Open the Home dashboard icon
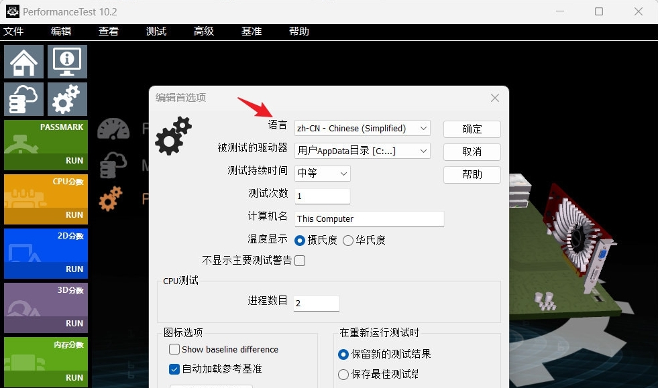Image resolution: width=658 pixels, height=388 pixels. click(x=24, y=62)
